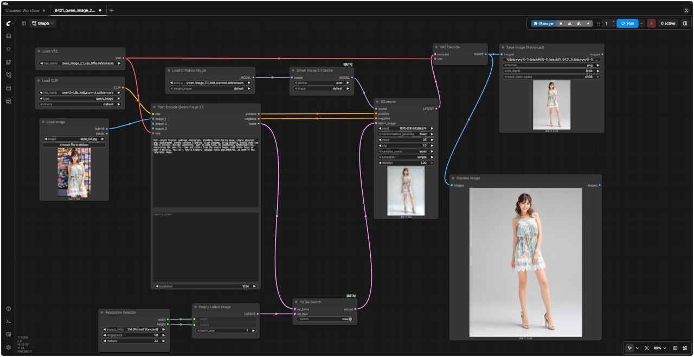Toggle the If/Else Switch true switch

[x=350, y=319]
